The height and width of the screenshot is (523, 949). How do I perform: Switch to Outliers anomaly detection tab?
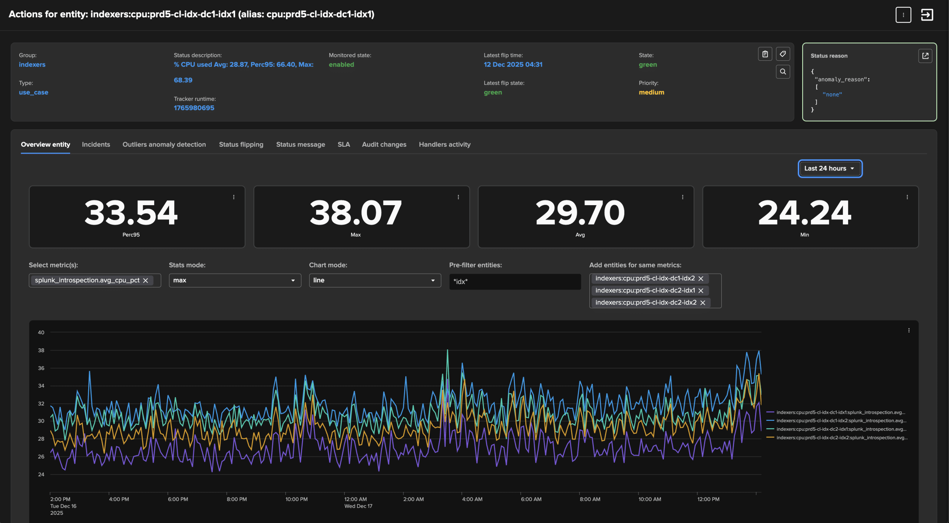click(164, 144)
